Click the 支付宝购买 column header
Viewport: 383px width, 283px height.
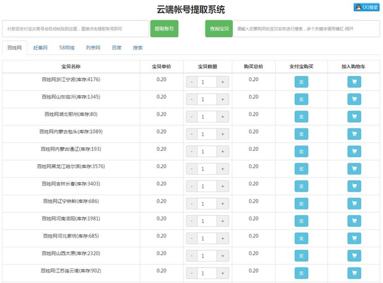tap(301, 66)
